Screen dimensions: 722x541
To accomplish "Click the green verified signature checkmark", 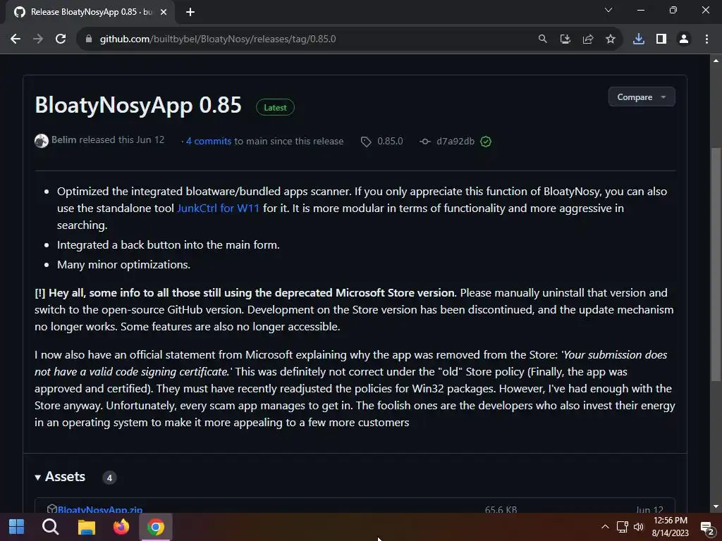I will pos(486,142).
